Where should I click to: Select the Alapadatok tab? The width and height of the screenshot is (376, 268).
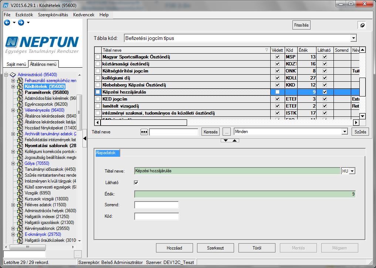[x=108, y=153]
